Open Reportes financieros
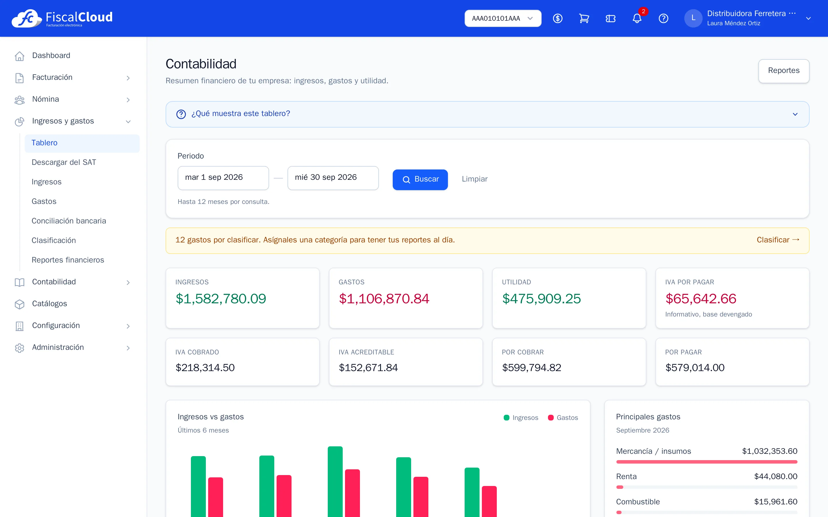The width and height of the screenshot is (828, 517). click(82, 260)
